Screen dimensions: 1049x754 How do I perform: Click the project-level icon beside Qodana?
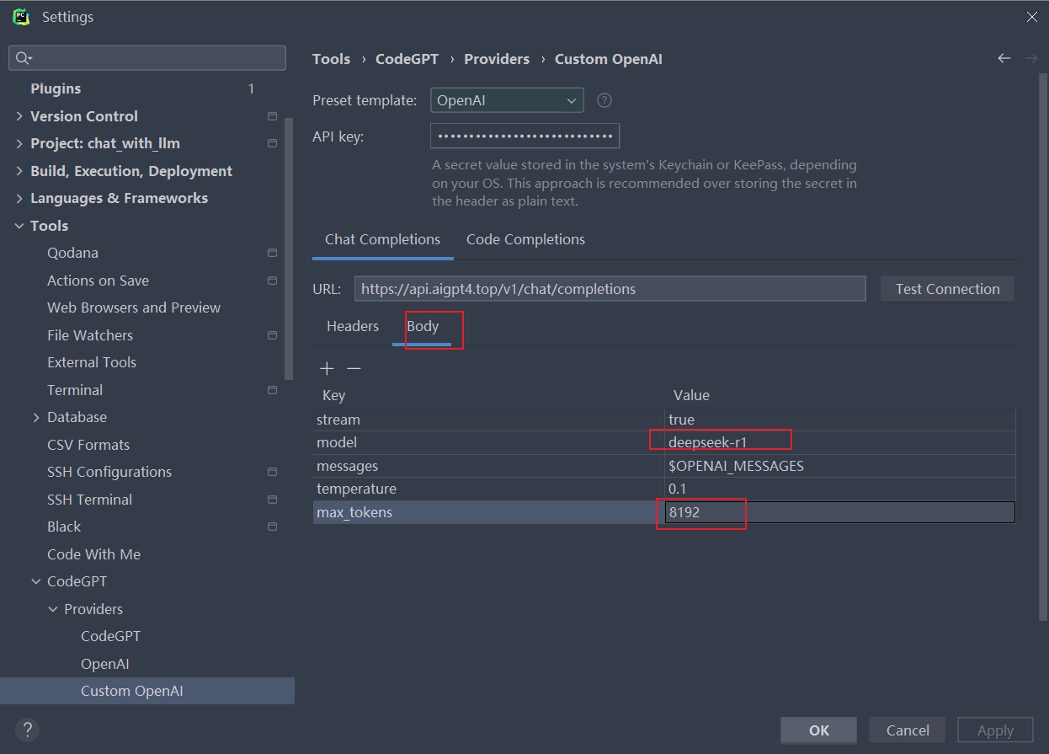click(272, 253)
